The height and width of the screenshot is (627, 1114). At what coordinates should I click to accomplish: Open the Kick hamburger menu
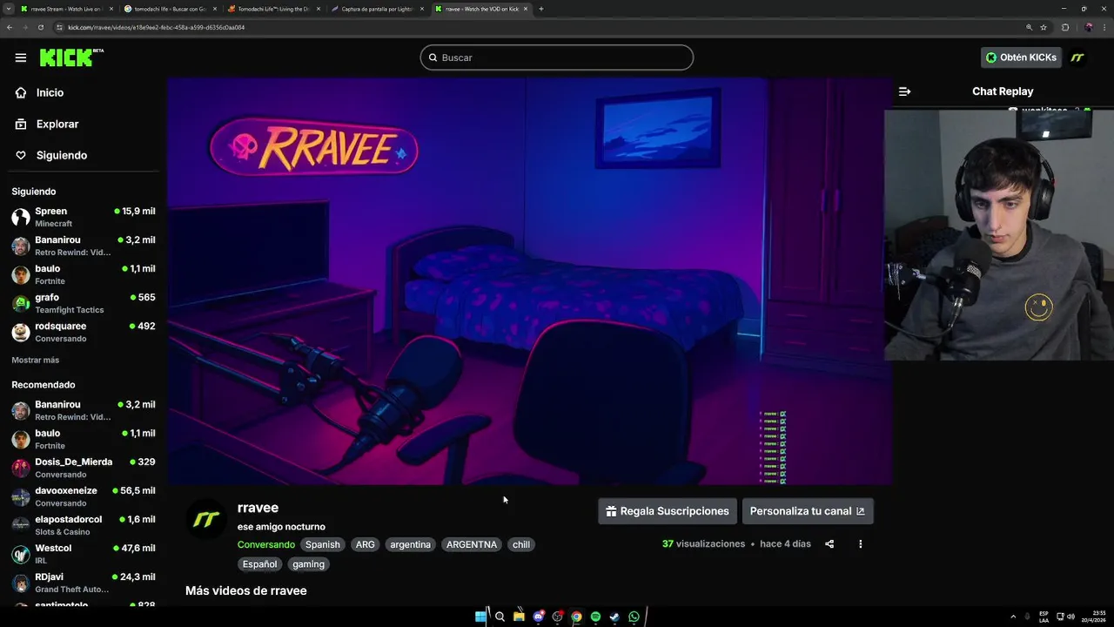click(x=20, y=57)
